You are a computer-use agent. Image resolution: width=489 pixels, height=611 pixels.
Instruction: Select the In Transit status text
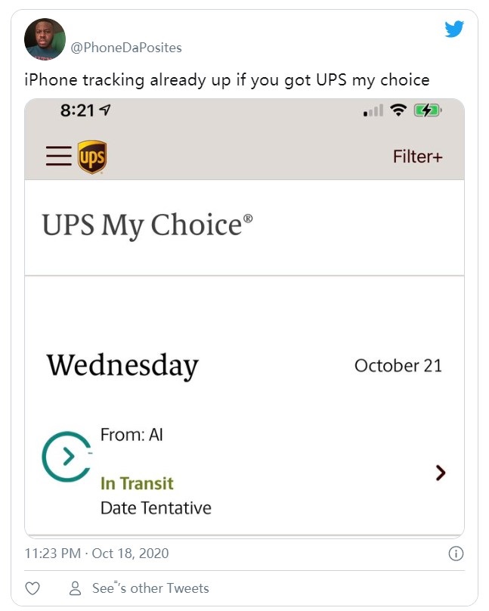point(137,483)
